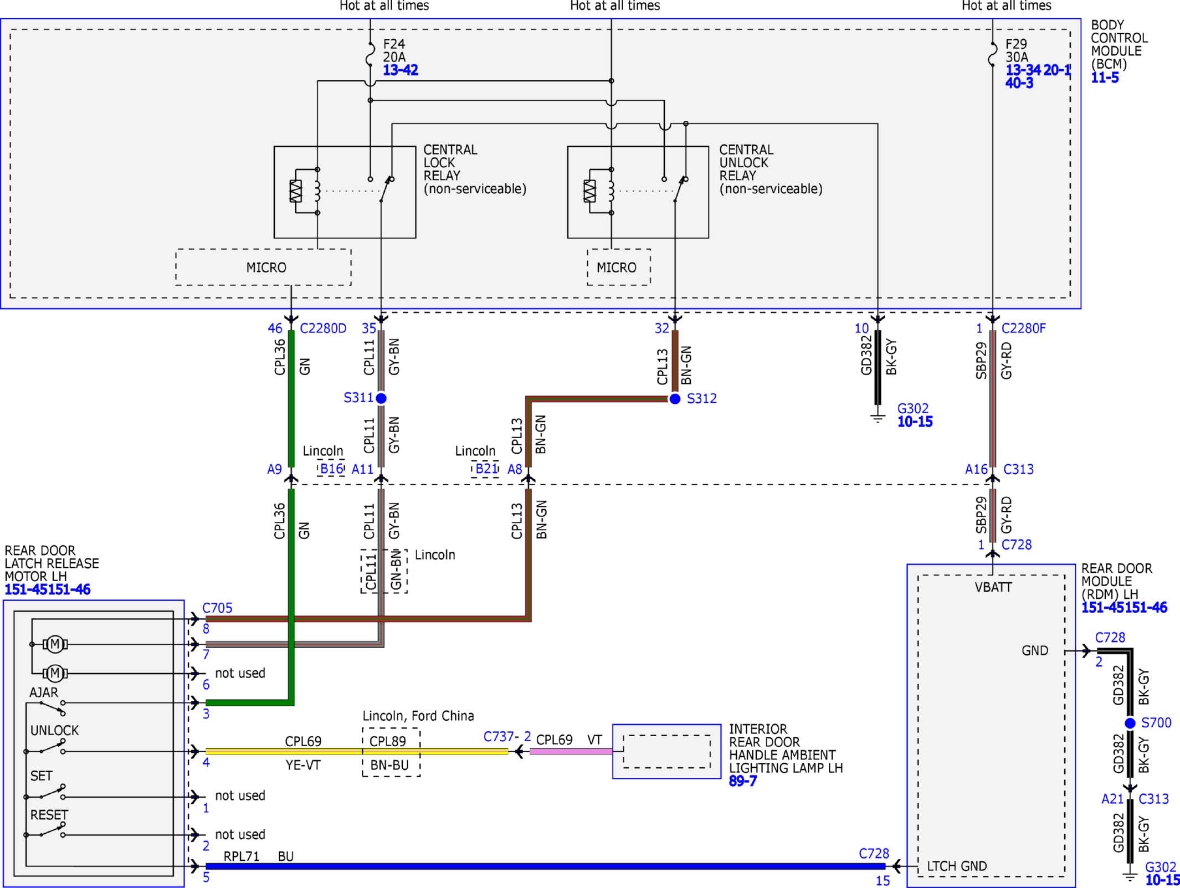Click the RESET switch symbol
Image resolution: width=1180 pixels, height=888 pixels.
point(52,830)
